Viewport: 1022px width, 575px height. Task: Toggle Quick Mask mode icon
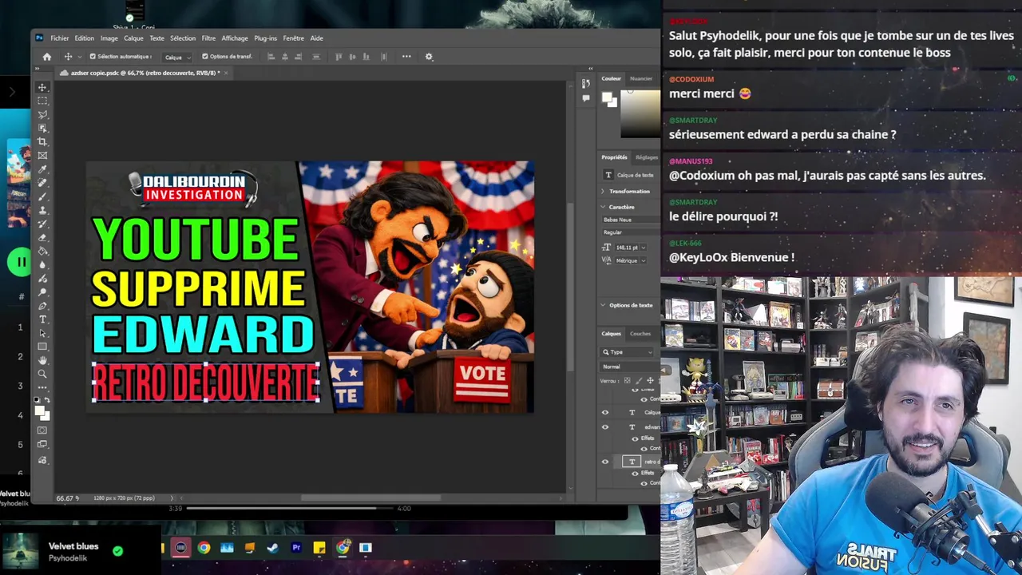[42, 431]
